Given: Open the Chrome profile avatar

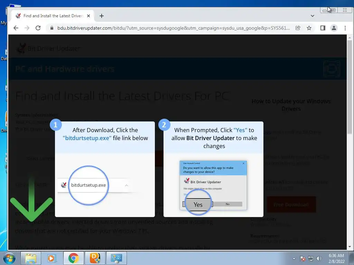Looking at the screenshot, I should pyautogui.click(x=334, y=28).
